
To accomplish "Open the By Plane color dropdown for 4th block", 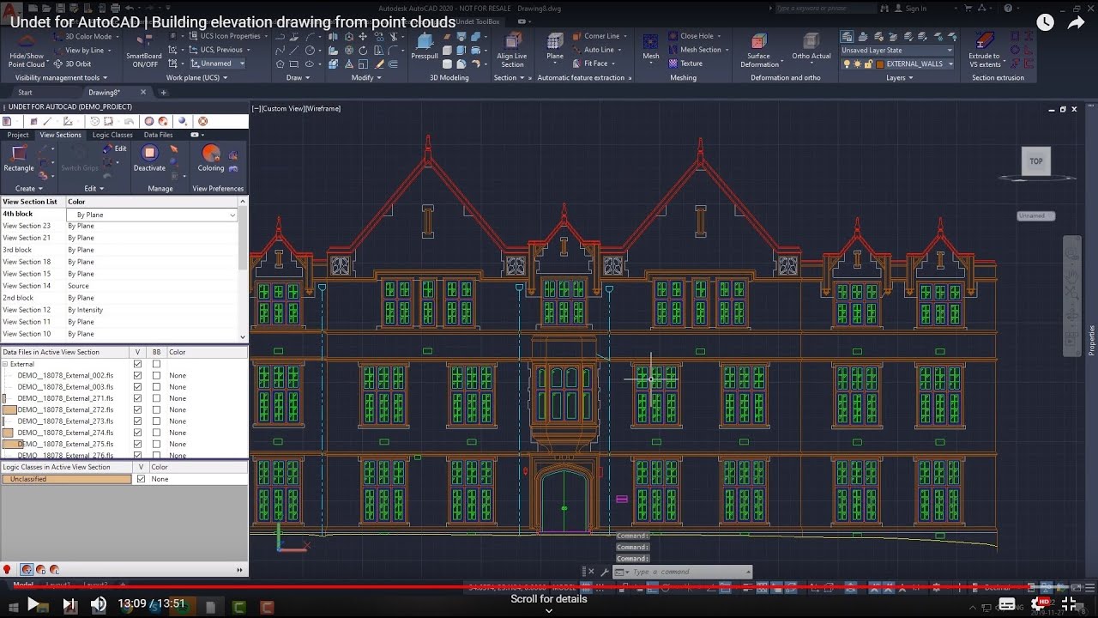I will [x=151, y=215].
